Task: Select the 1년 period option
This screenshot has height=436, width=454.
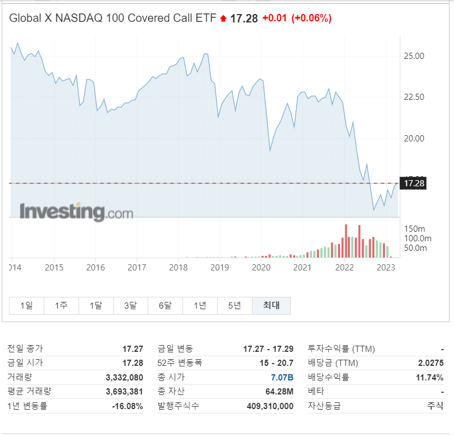Action: tap(200, 305)
